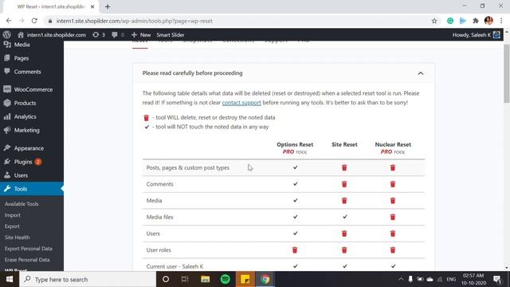Click Site Reset trash icon for Media row
Screen dimensions: 510x287
[x=344, y=200]
